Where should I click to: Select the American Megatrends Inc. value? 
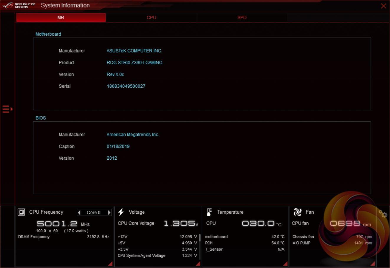133,135
